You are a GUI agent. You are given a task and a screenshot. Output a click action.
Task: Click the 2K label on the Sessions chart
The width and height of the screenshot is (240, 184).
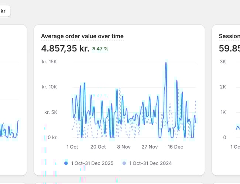coord(223,87)
